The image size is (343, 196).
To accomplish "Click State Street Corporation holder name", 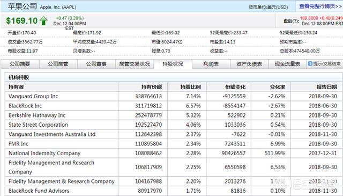I will coord(38,125).
